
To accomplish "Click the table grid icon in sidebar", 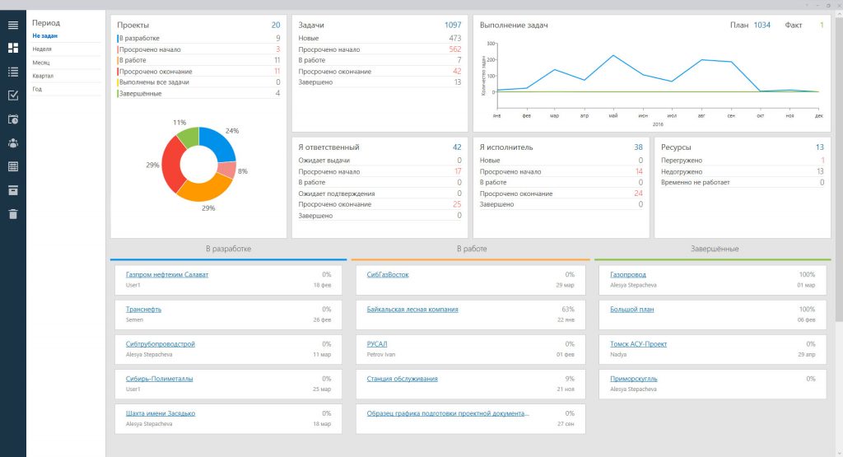I will click(12, 166).
